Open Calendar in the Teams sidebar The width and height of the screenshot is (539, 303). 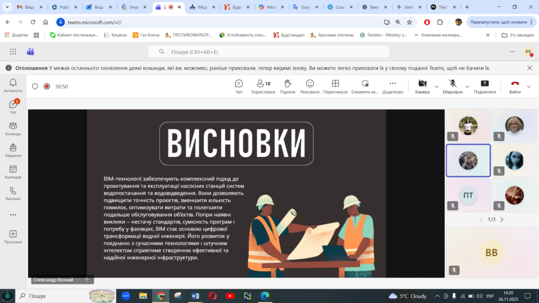coord(13,172)
